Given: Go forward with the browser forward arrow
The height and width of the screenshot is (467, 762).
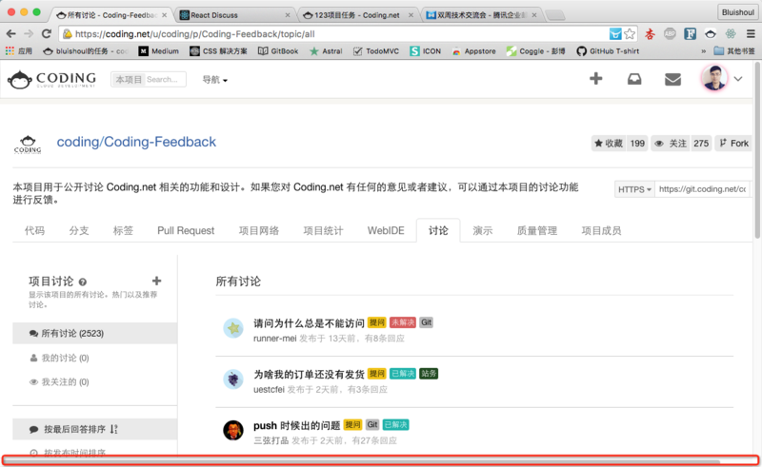Looking at the screenshot, I should pos(29,34).
